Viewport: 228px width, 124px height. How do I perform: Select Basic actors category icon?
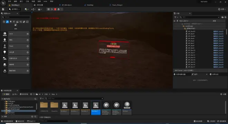(7, 22)
